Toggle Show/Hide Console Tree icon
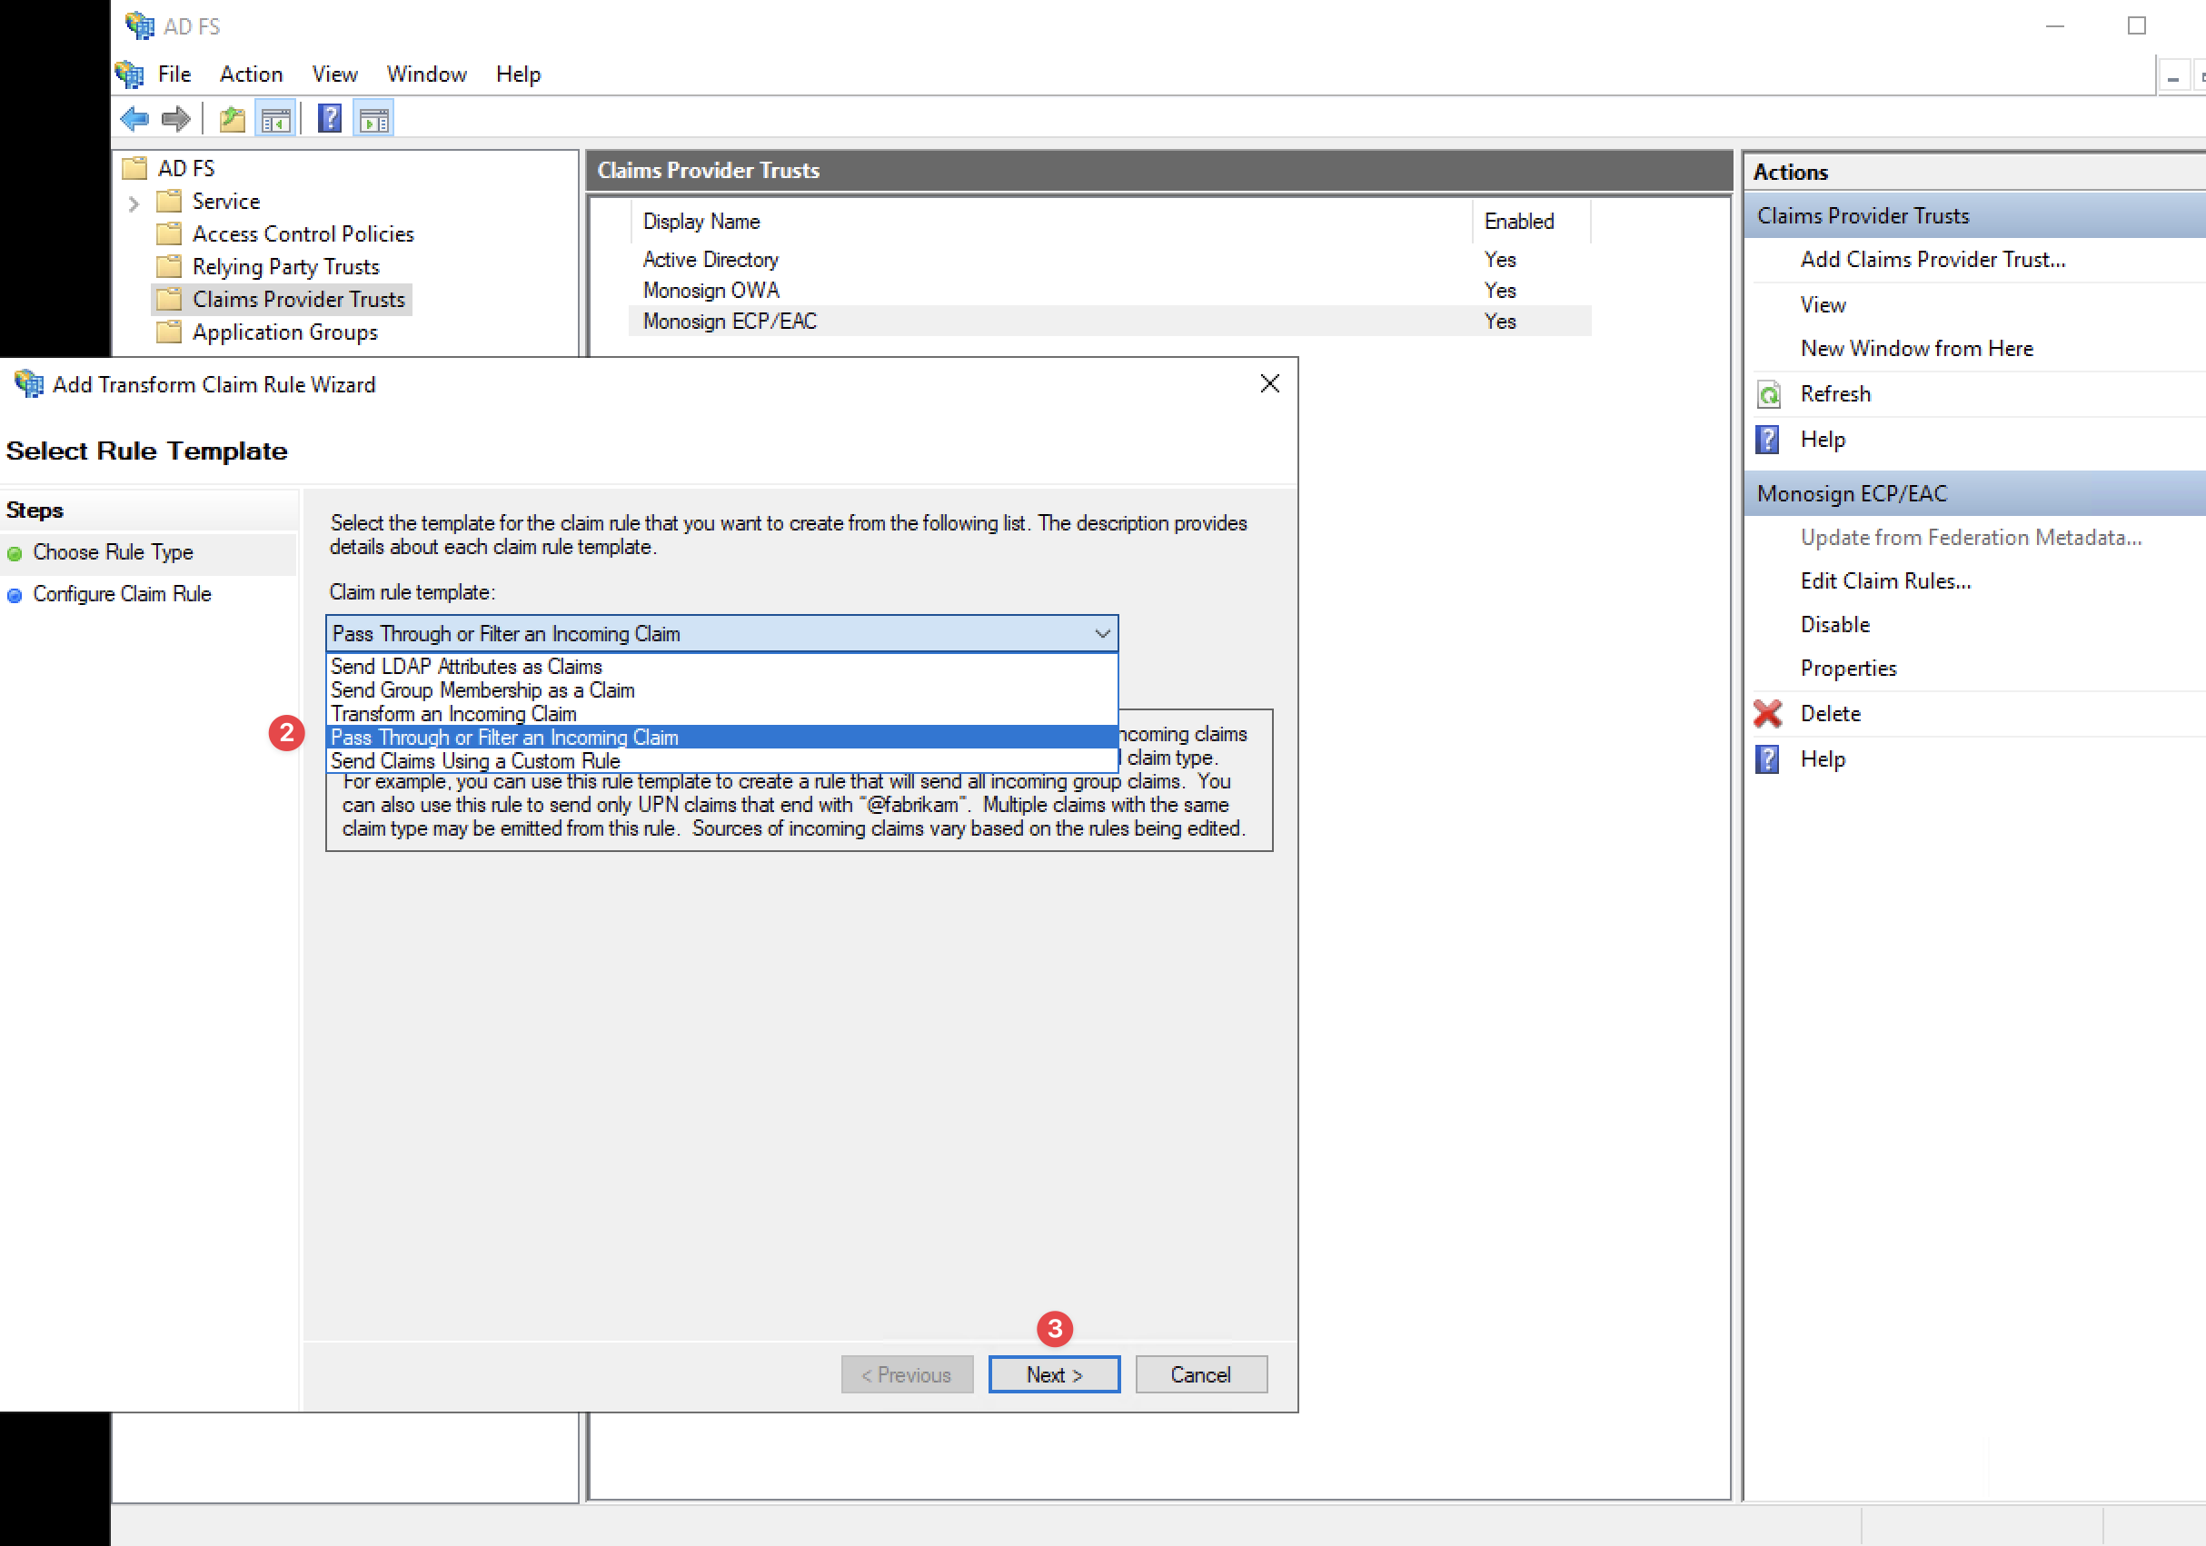Viewport: 2206px width, 1546px height. [276, 119]
